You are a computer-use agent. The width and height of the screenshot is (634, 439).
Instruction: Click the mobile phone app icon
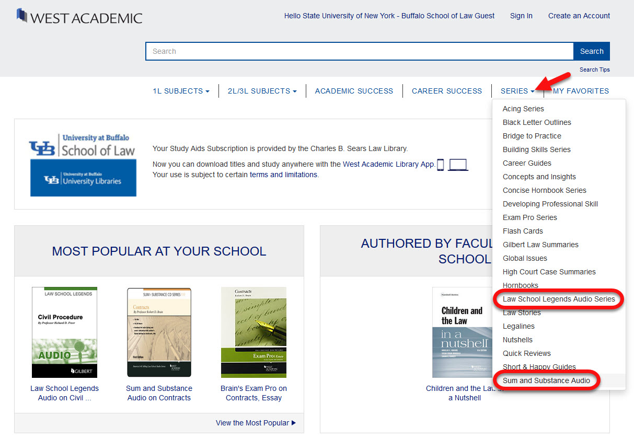coord(441,165)
